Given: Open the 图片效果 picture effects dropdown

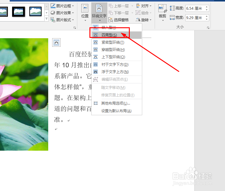Looking at the screenshot, I should (62, 13).
